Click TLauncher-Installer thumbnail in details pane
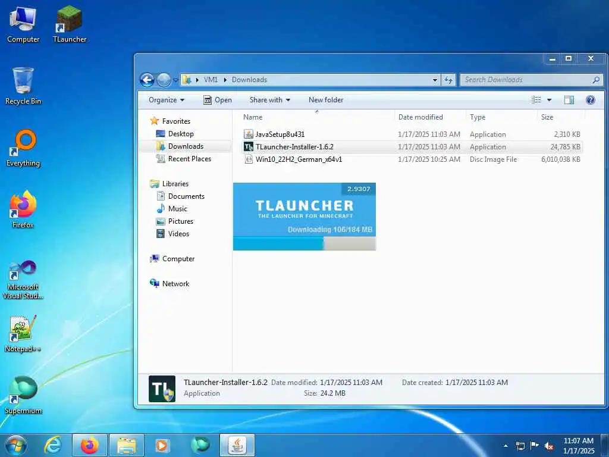Image resolution: width=609 pixels, height=457 pixels. 162,389
